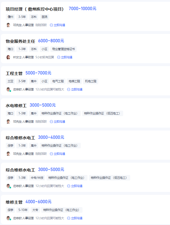Click the 5-10年 experience tag
Image resolution: width=170 pixels, height=225 pixels.
[23, 210]
